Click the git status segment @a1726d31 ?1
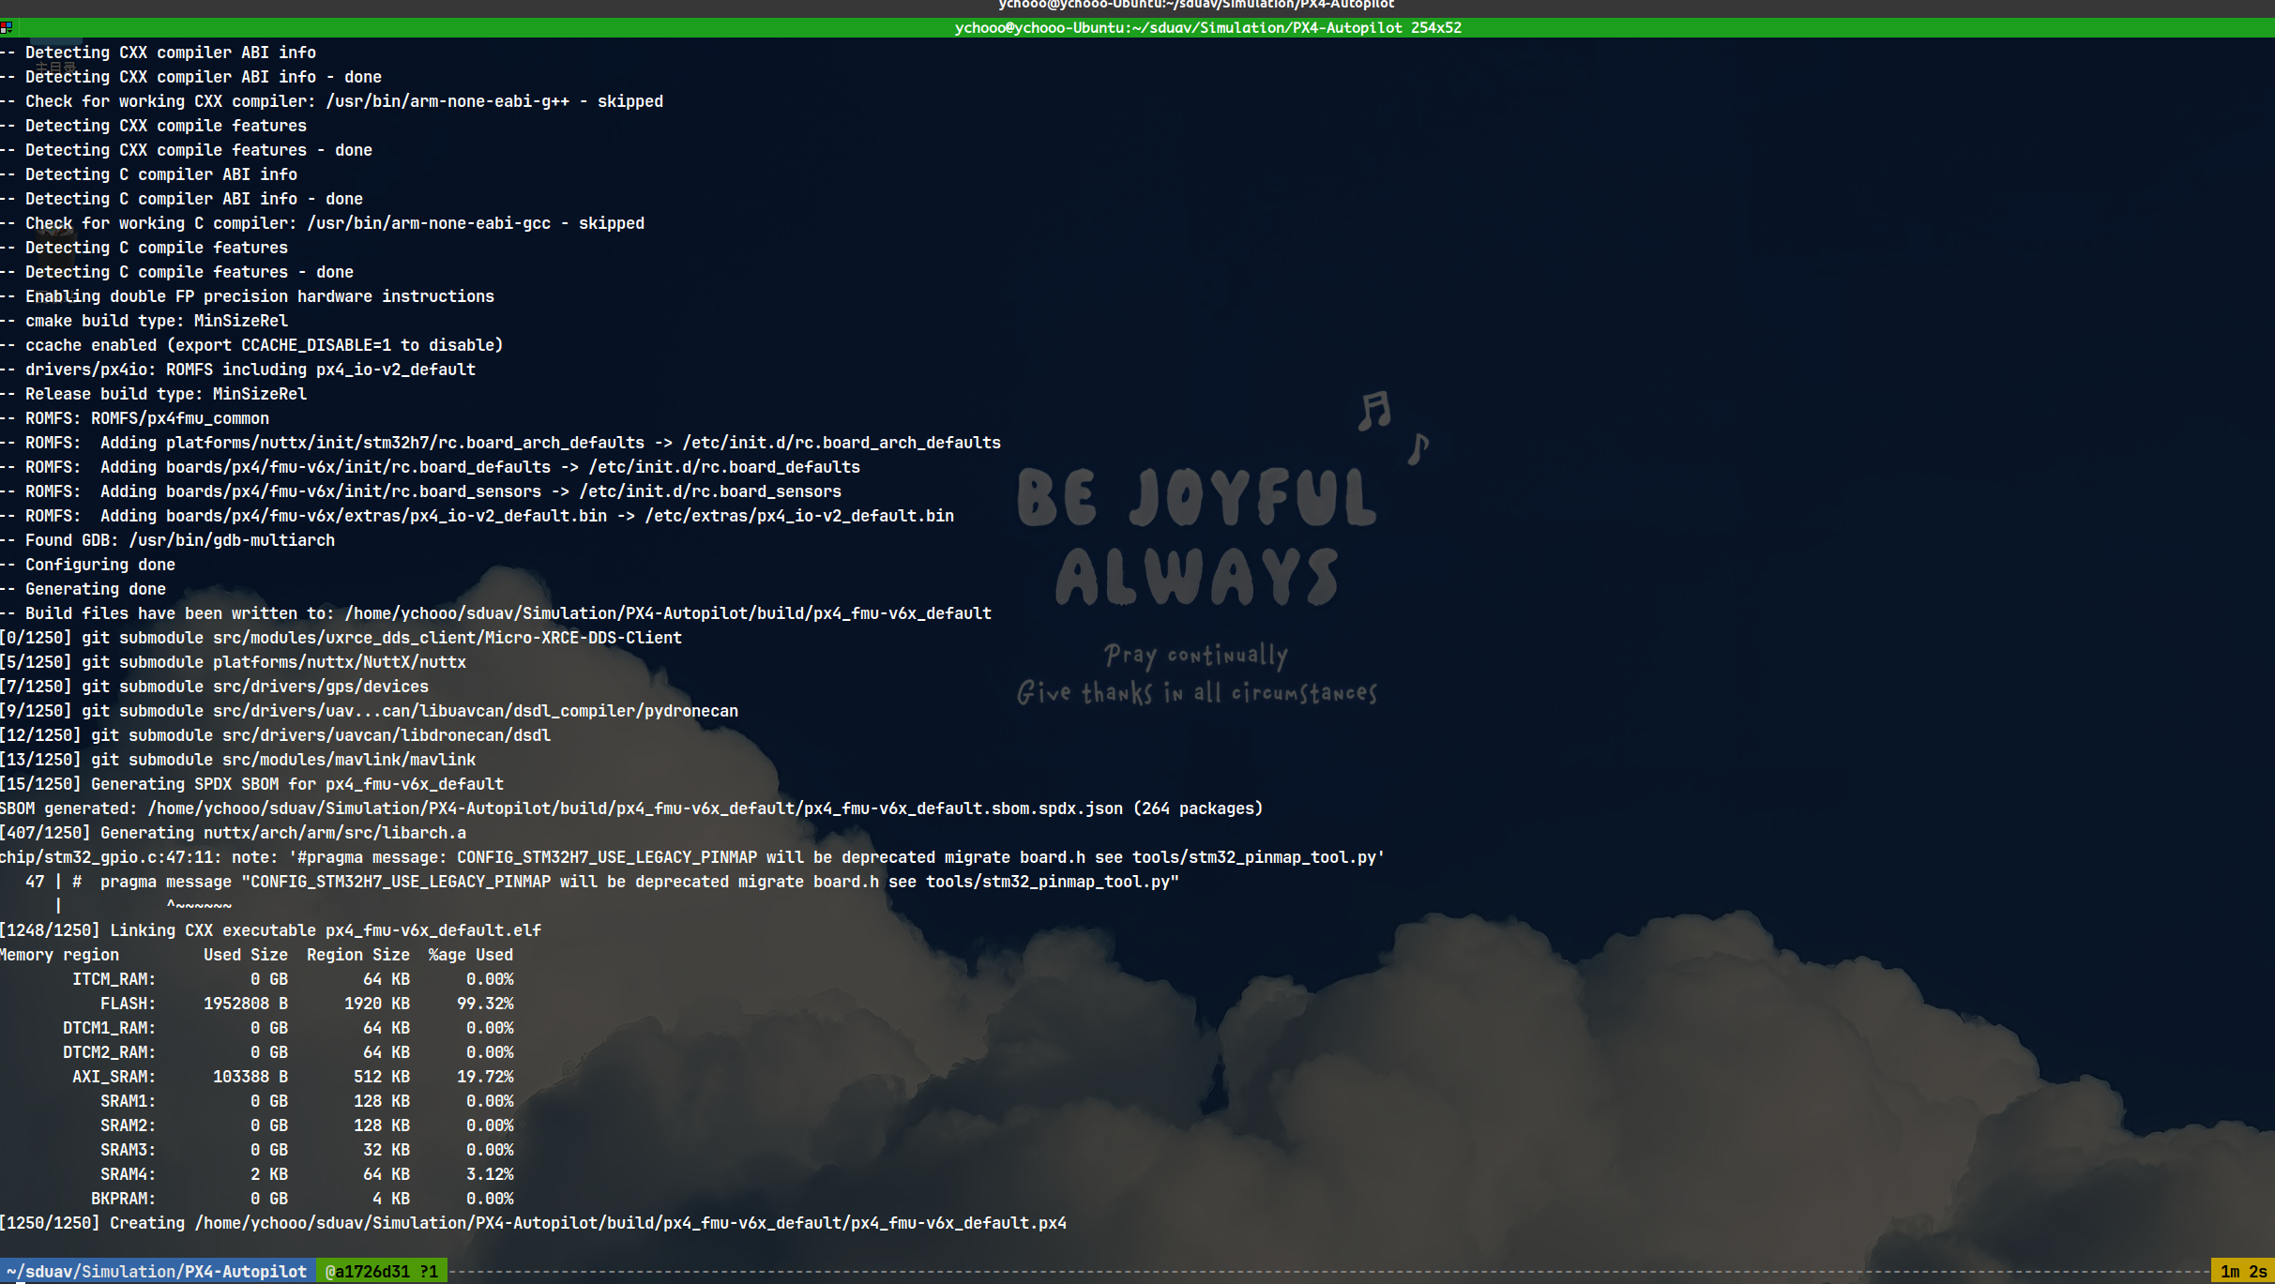This screenshot has width=2275, height=1284. (x=382, y=1272)
